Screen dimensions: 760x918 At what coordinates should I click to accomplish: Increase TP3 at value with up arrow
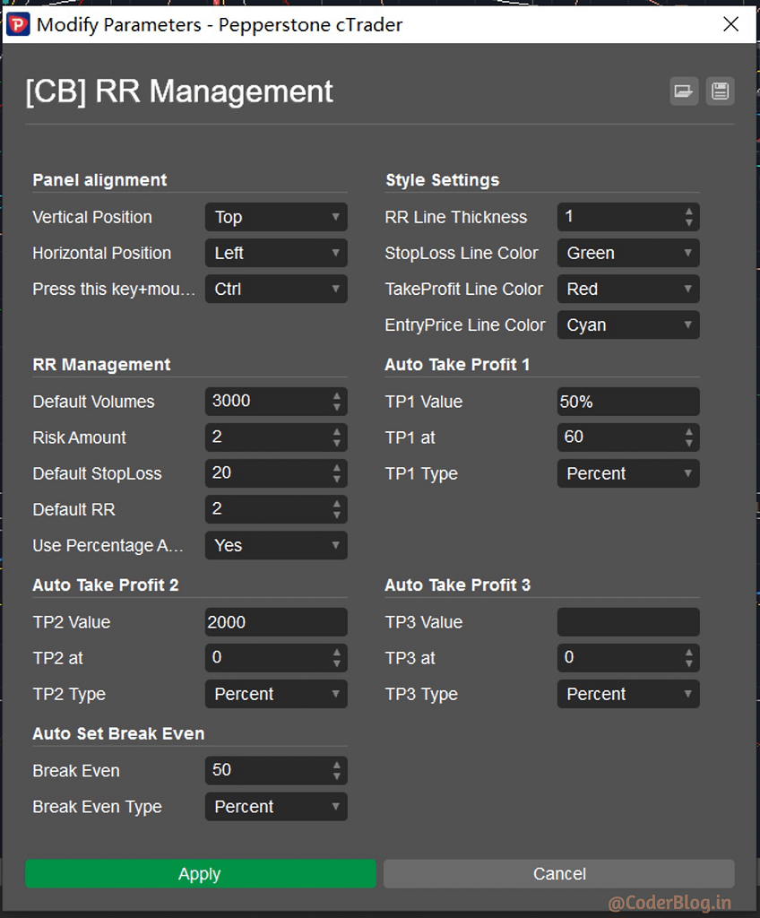click(x=689, y=653)
